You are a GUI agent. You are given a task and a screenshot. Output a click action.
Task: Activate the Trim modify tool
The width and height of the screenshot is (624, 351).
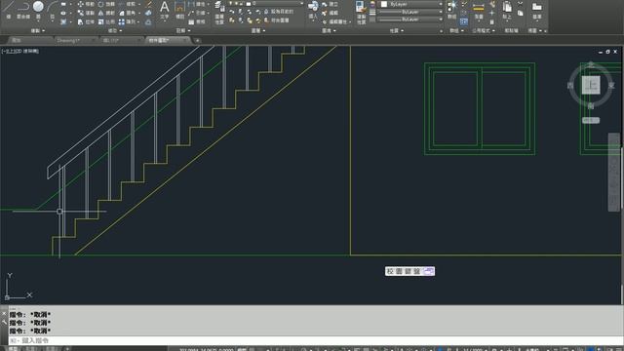click(128, 4)
